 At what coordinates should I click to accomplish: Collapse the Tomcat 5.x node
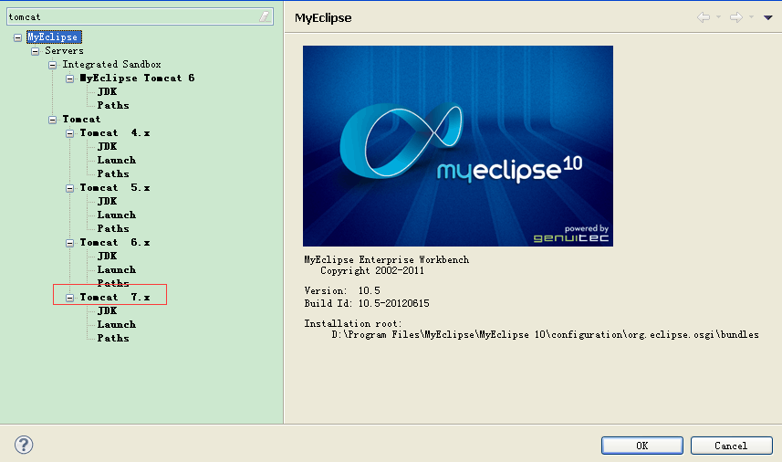[x=70, y=189]
